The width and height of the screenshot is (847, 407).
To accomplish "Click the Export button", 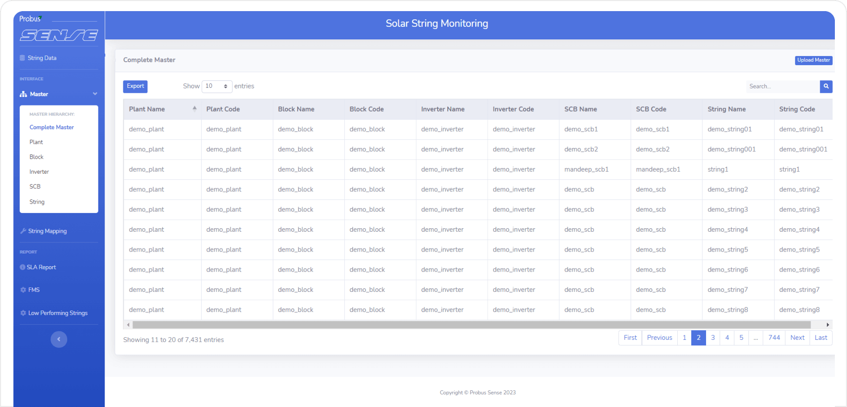I will (135, 86).
